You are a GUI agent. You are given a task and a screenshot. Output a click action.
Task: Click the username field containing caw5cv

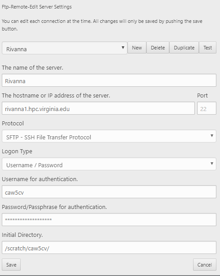pos(109,191)
